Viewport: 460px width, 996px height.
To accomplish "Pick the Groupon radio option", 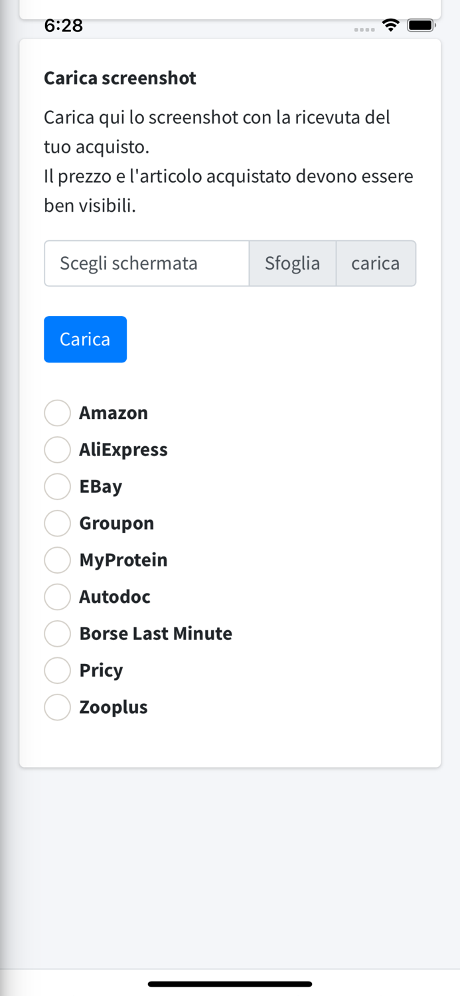I will [x=58, y=523].
